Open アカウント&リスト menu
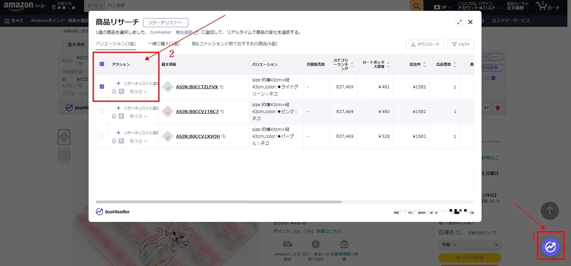The image size is (571, 266). [x=478, y=6]
